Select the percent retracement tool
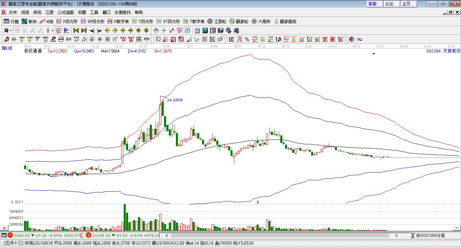 click(247, 39)
